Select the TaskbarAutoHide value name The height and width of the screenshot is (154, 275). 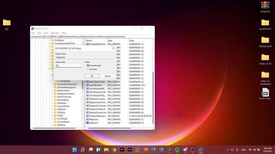click(98, 102)
